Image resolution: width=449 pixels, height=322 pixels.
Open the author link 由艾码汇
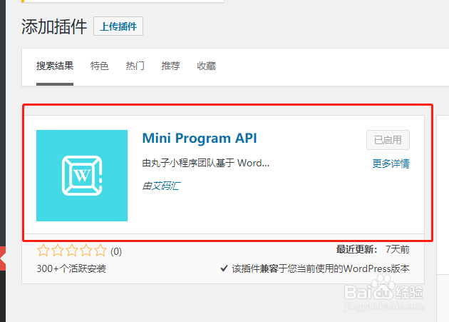[x=161, y=186]
